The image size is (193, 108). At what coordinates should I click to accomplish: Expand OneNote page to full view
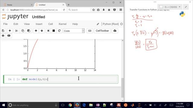pyautogui.click(x=186, y=7)
